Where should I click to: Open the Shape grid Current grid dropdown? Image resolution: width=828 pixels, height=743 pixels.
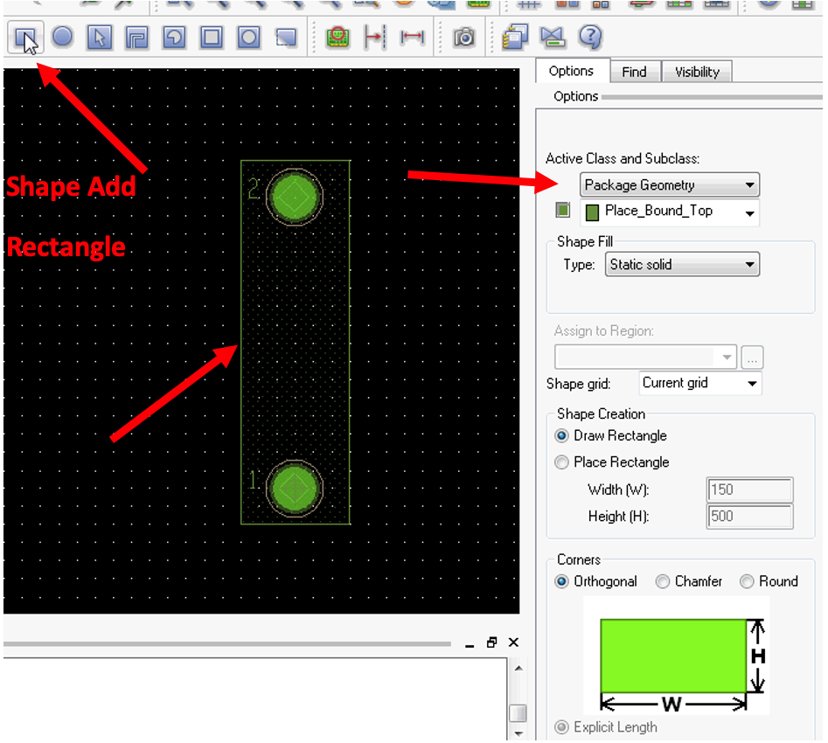point(699,383)
